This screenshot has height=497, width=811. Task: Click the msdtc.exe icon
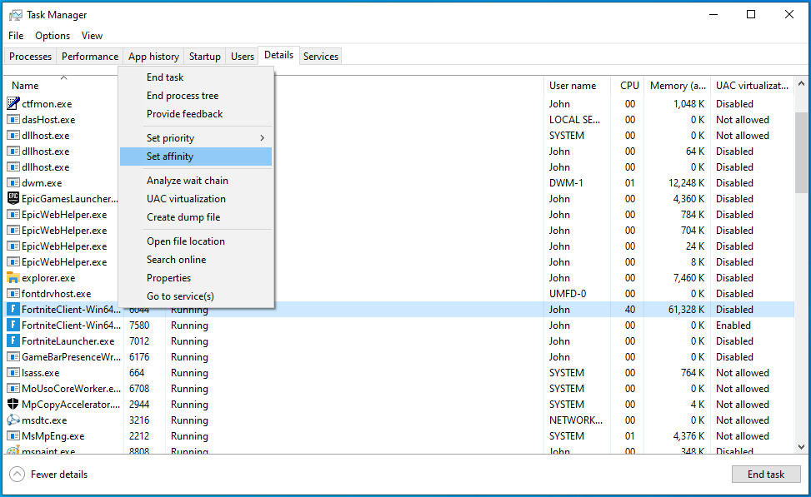[13, 420]
